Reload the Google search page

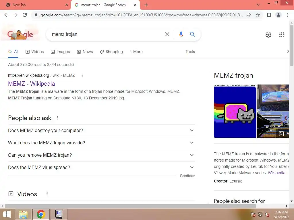click(25, 15)
